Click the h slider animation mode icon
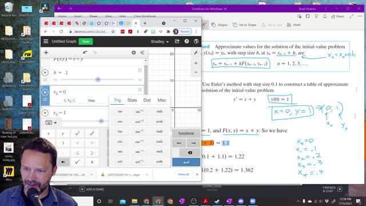The height and width of the screenshot is (206, 366). point(45,80)
